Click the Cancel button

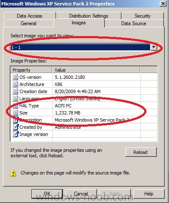[81, 194]
